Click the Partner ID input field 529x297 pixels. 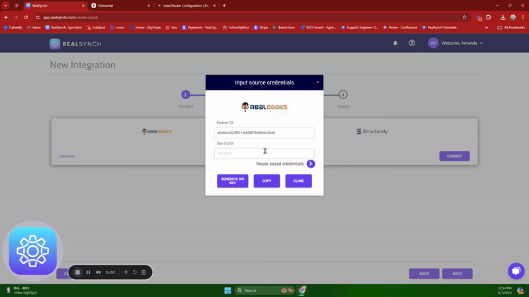pos(264,133)
